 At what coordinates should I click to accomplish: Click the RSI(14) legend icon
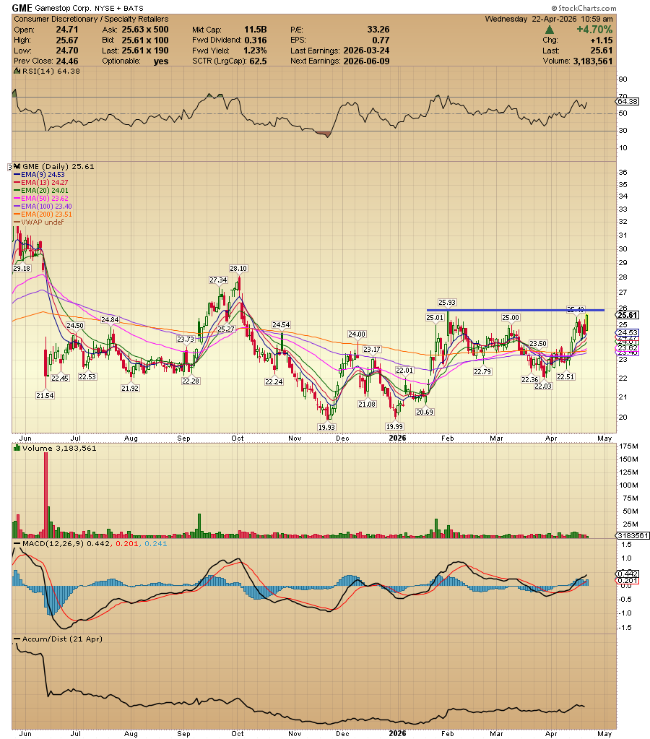17,72
